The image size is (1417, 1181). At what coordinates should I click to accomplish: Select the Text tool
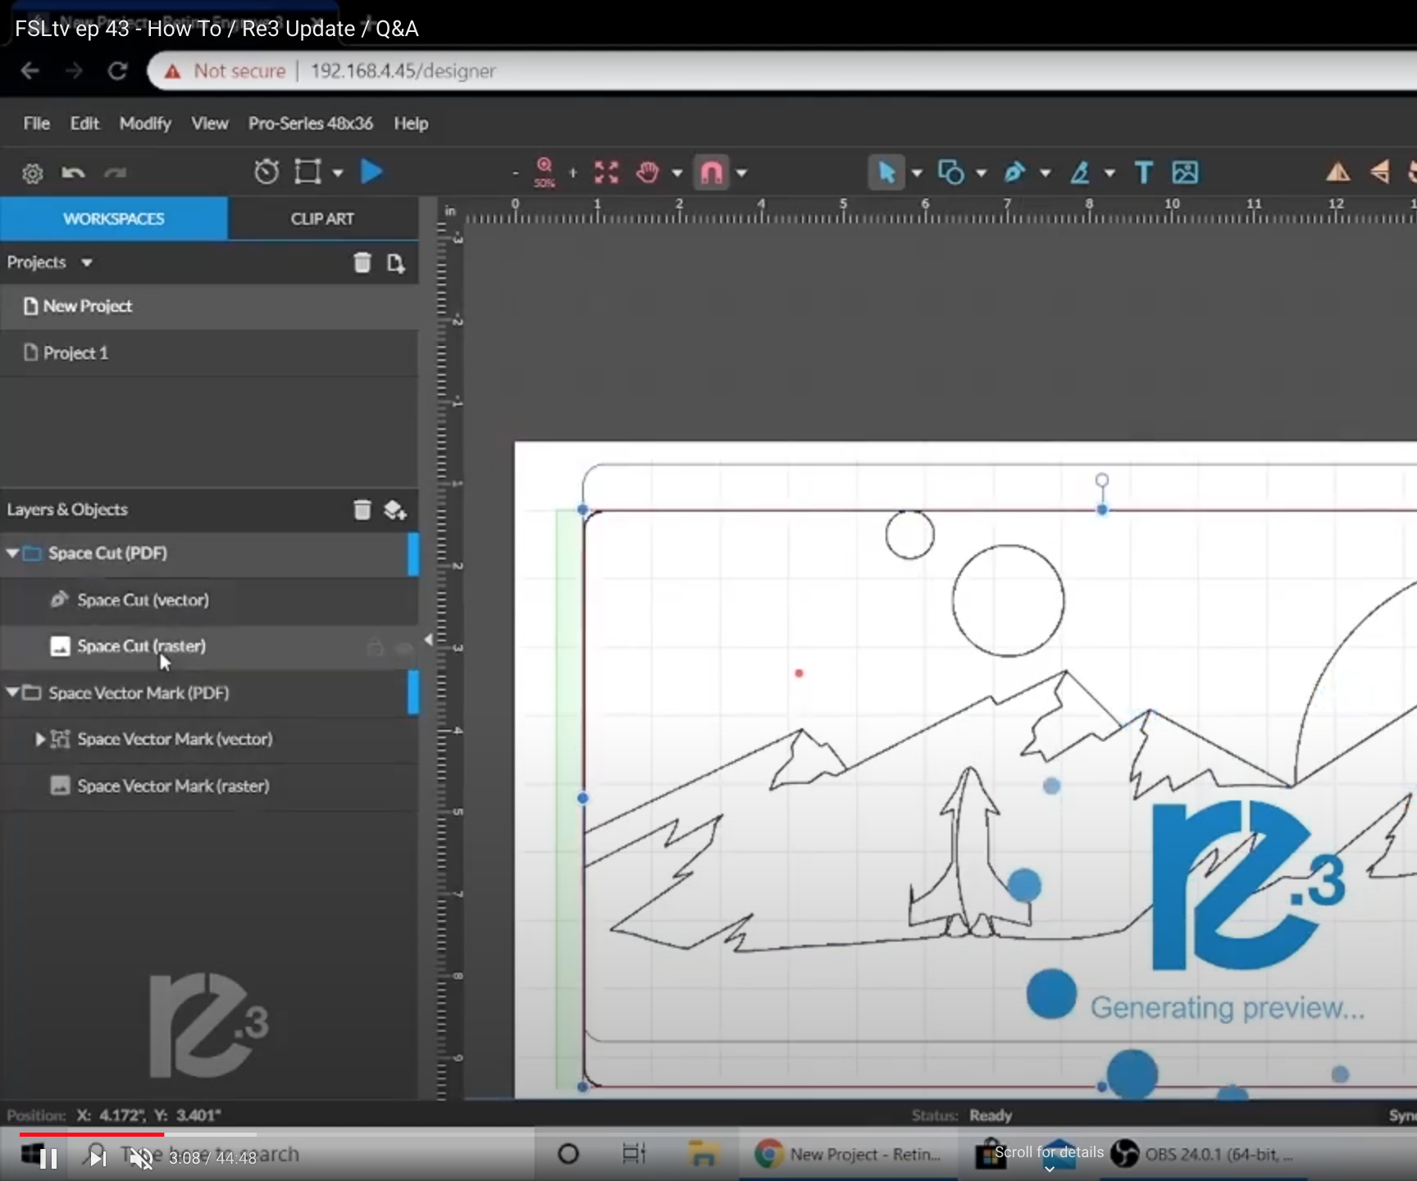(1143, 172)
